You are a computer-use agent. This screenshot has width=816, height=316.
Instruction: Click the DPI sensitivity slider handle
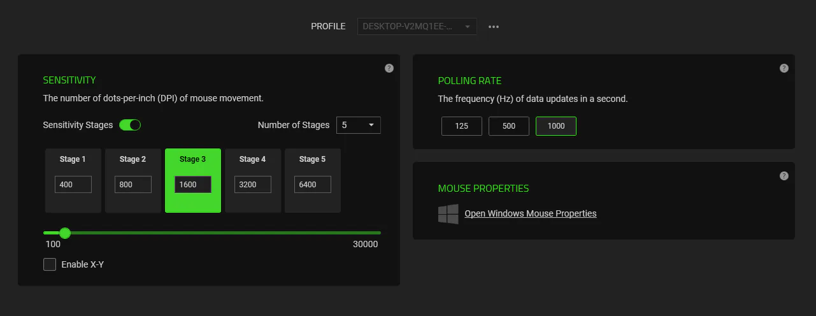coord(64,233)
